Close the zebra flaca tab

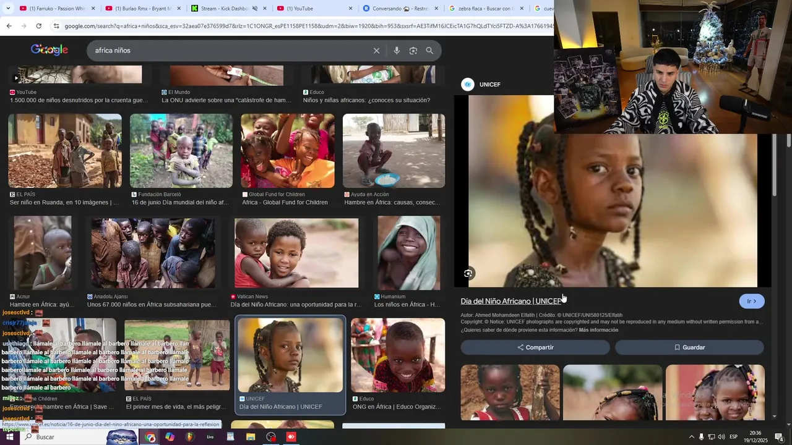pos(522,9)
